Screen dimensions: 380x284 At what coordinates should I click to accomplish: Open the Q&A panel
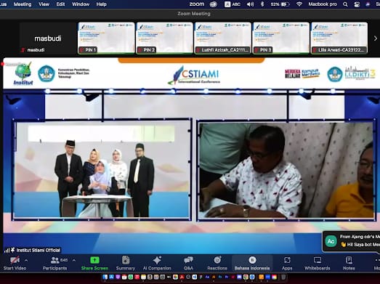tap(188, 264)
